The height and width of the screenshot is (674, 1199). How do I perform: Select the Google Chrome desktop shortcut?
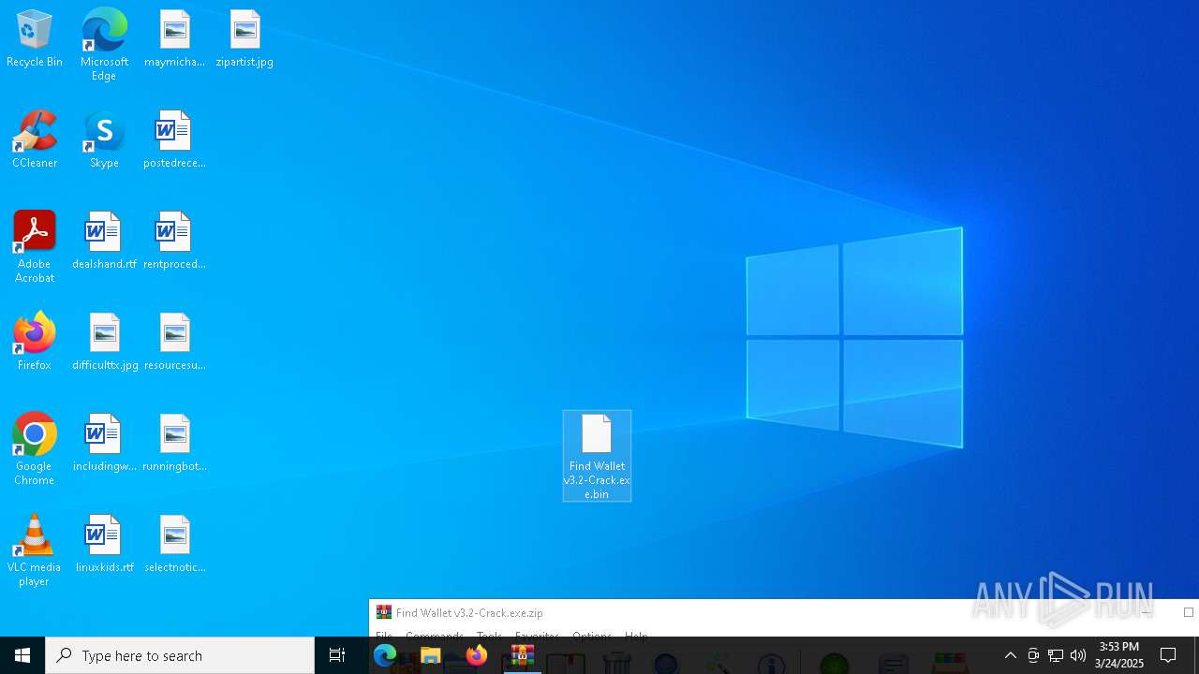pos(35,449)
